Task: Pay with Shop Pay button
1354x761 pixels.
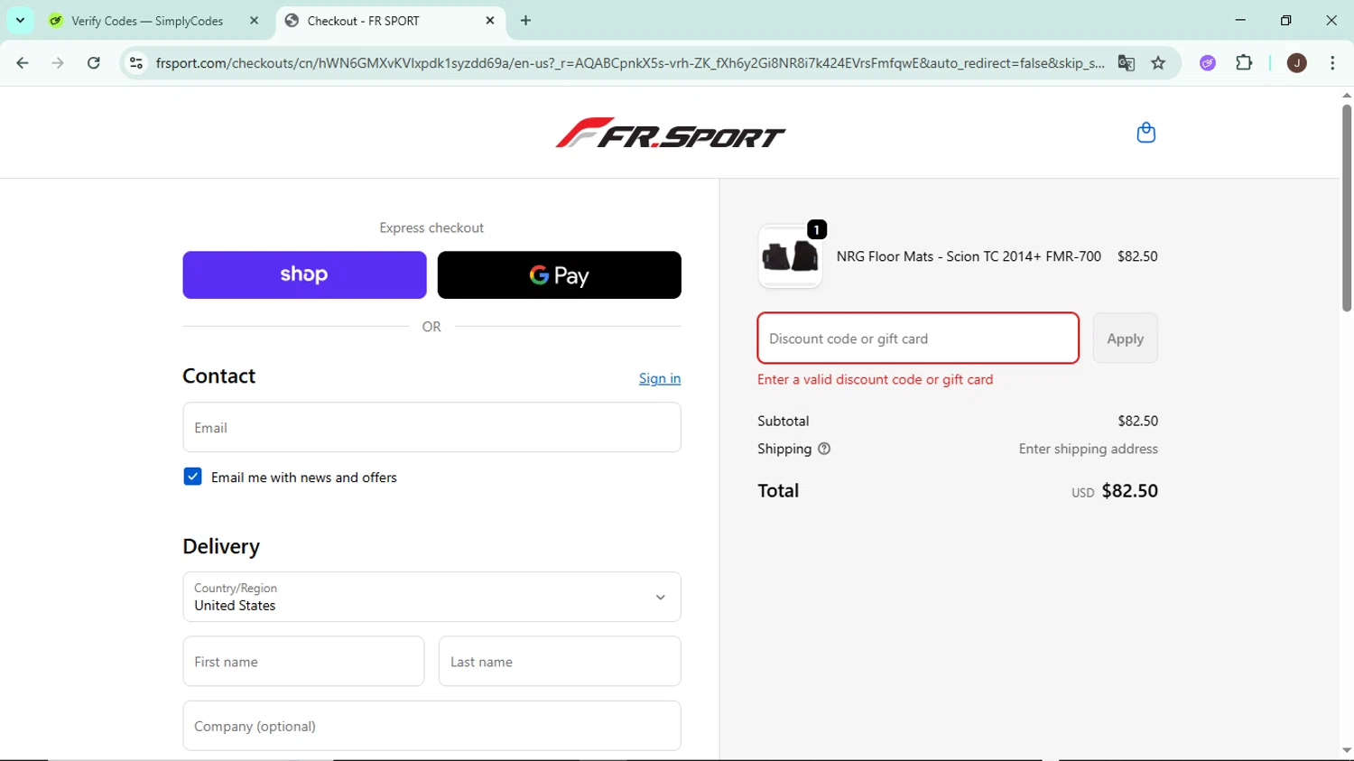Action: [304, 274]
